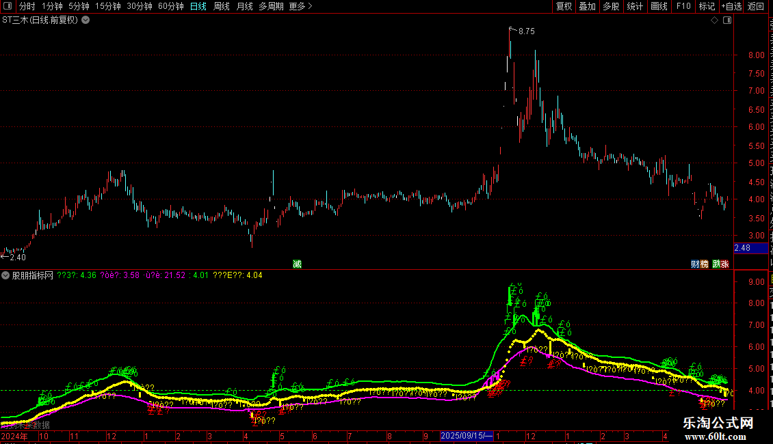Click the green 减 marker on chart
773x444 pixels.
click(297, 264)
